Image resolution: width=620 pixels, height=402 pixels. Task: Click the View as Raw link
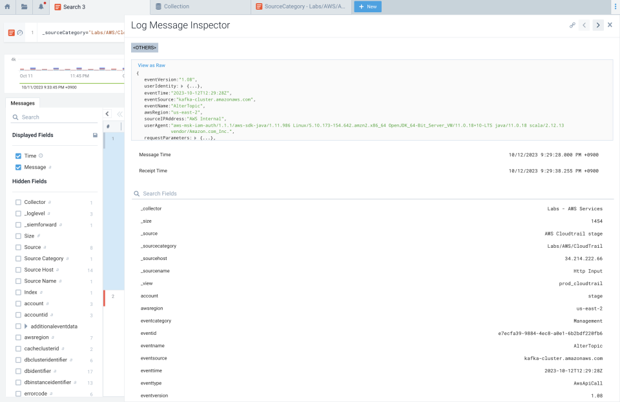click(x=151, y=65)
